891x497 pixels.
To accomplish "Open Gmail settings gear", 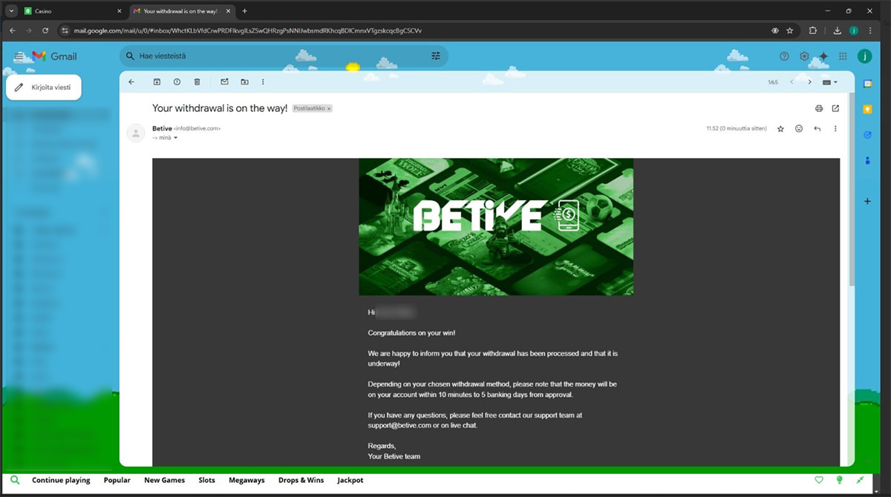I will click(804, 56).
